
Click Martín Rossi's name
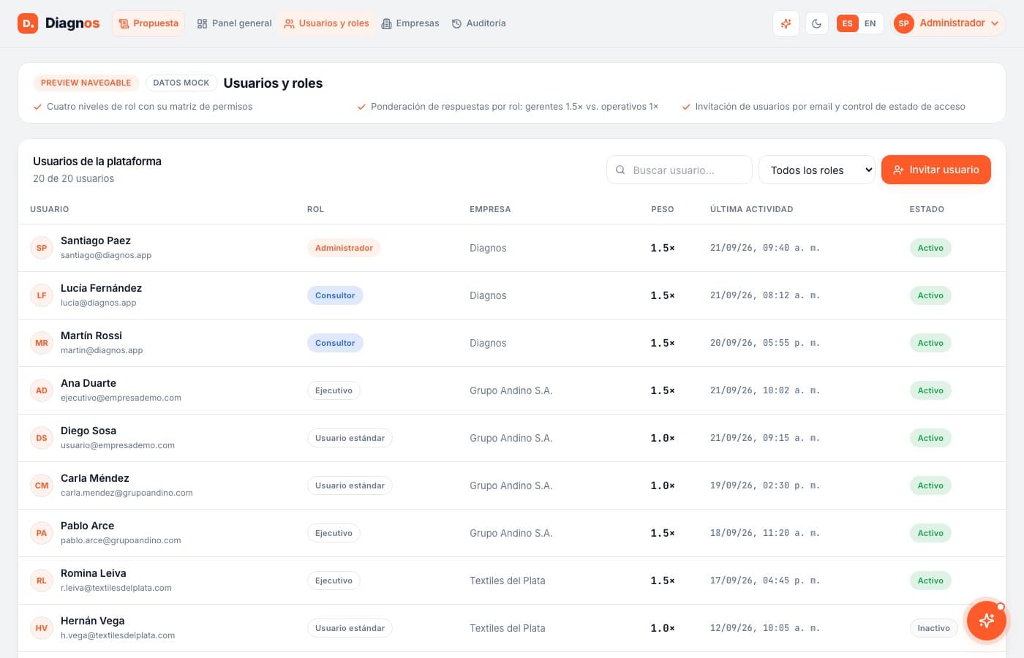point(91,336)
